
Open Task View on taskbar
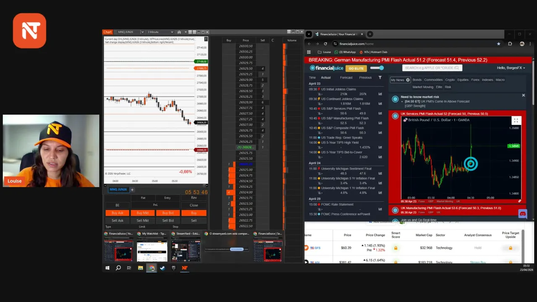129,268
